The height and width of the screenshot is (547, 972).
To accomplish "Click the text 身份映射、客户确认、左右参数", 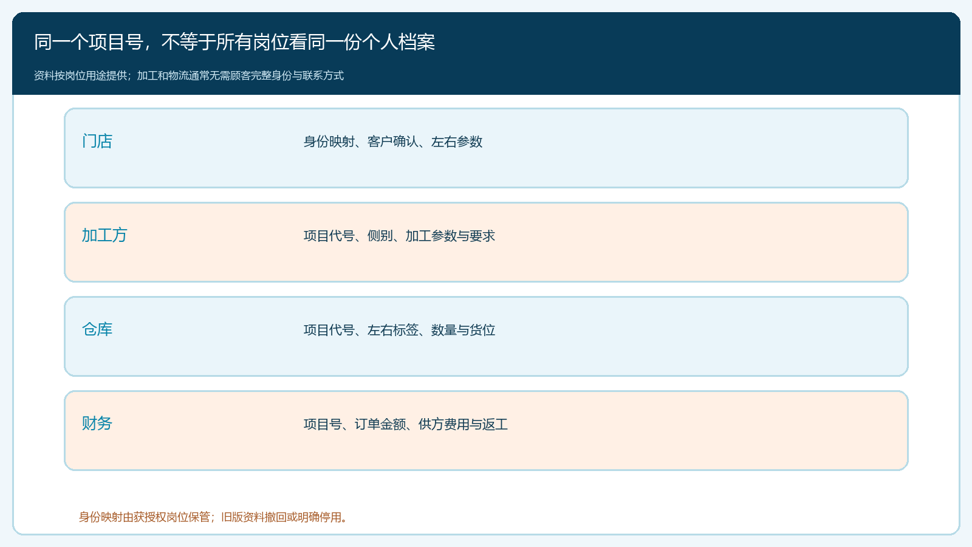I will [393, 142].
